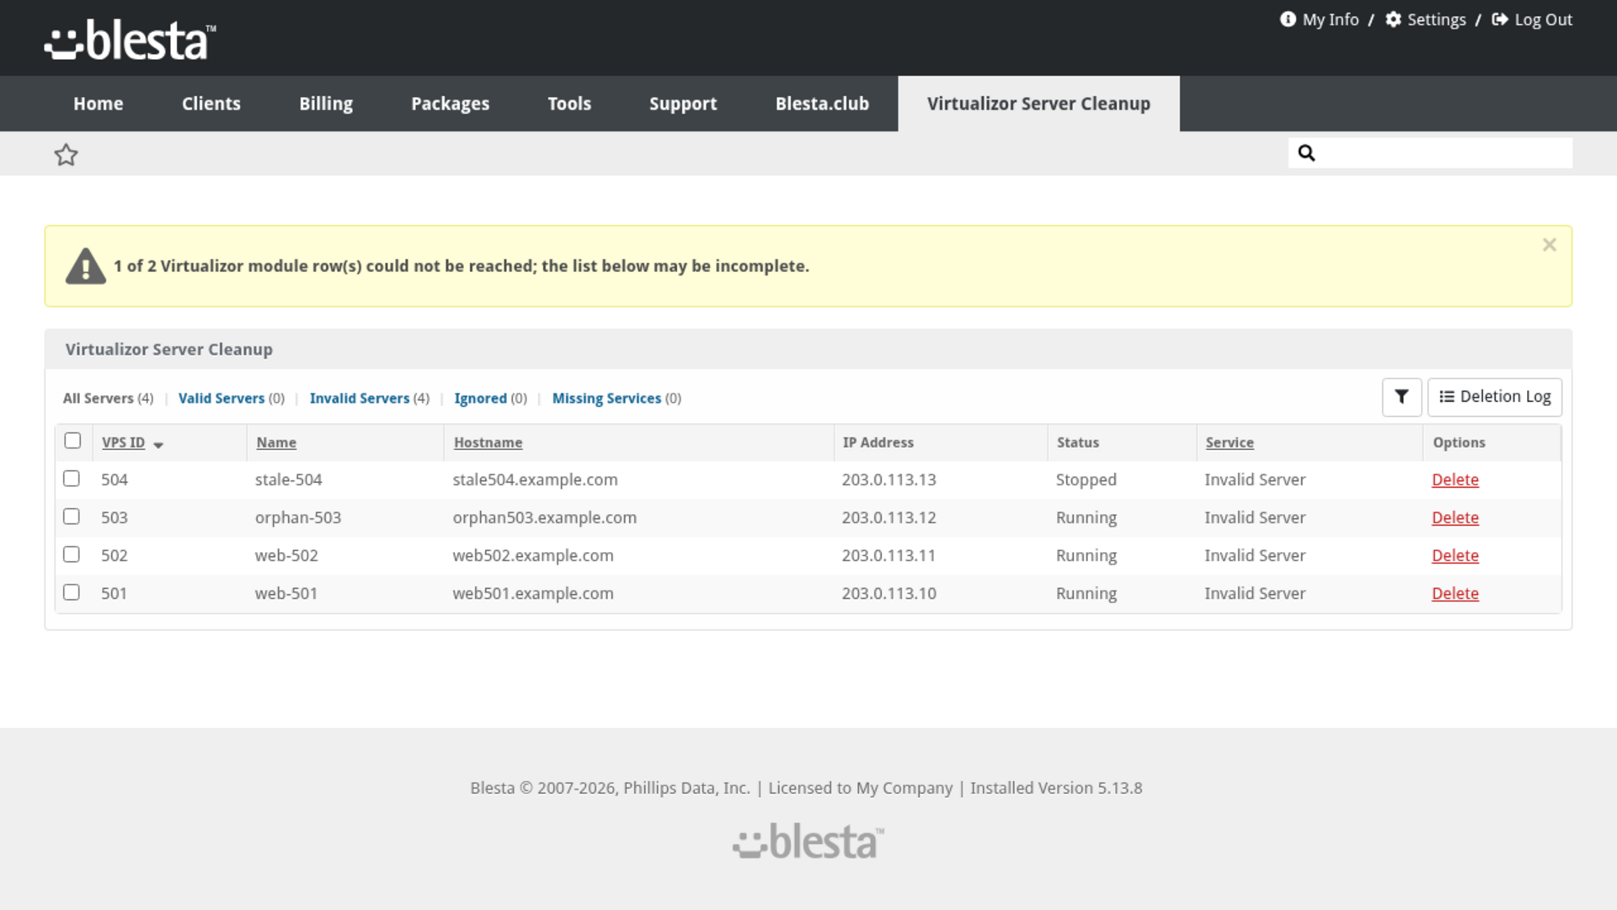Check the box for VPS 502
The image size is (1617, 910).
click(x=72, y=554)
